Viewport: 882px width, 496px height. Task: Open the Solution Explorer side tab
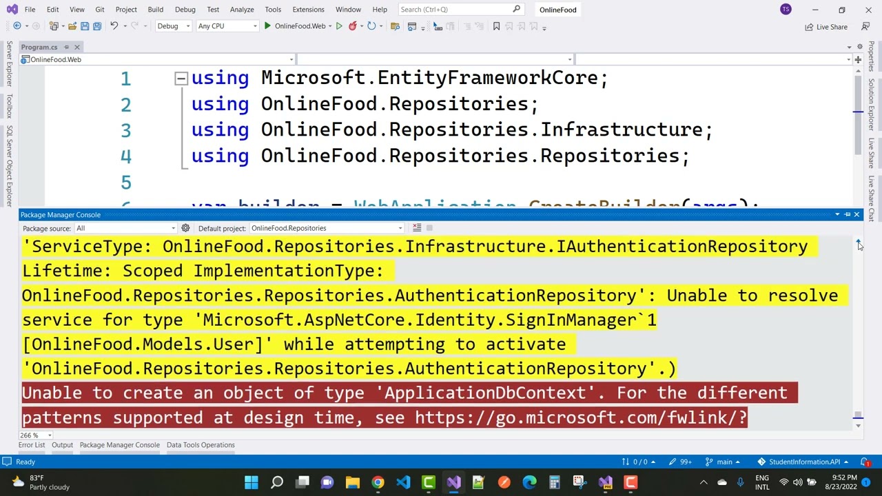[x=872, y=105]
